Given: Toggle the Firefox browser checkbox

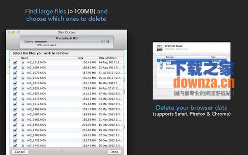Looking at the screenshot, I should tap(161, 68).
